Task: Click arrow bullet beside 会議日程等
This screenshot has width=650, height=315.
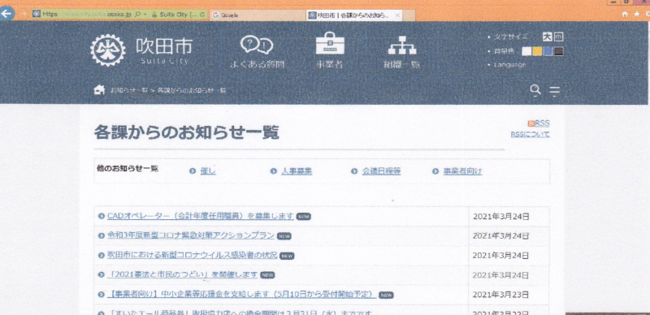Action: [x=354, y=171]
